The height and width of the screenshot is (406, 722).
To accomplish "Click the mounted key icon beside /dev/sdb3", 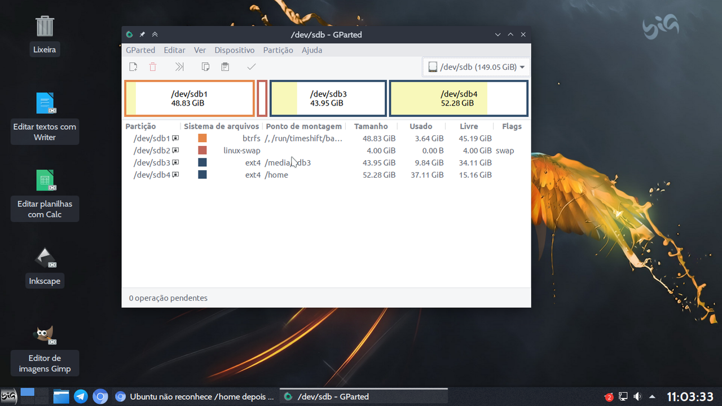I will (x=175, y=162).
